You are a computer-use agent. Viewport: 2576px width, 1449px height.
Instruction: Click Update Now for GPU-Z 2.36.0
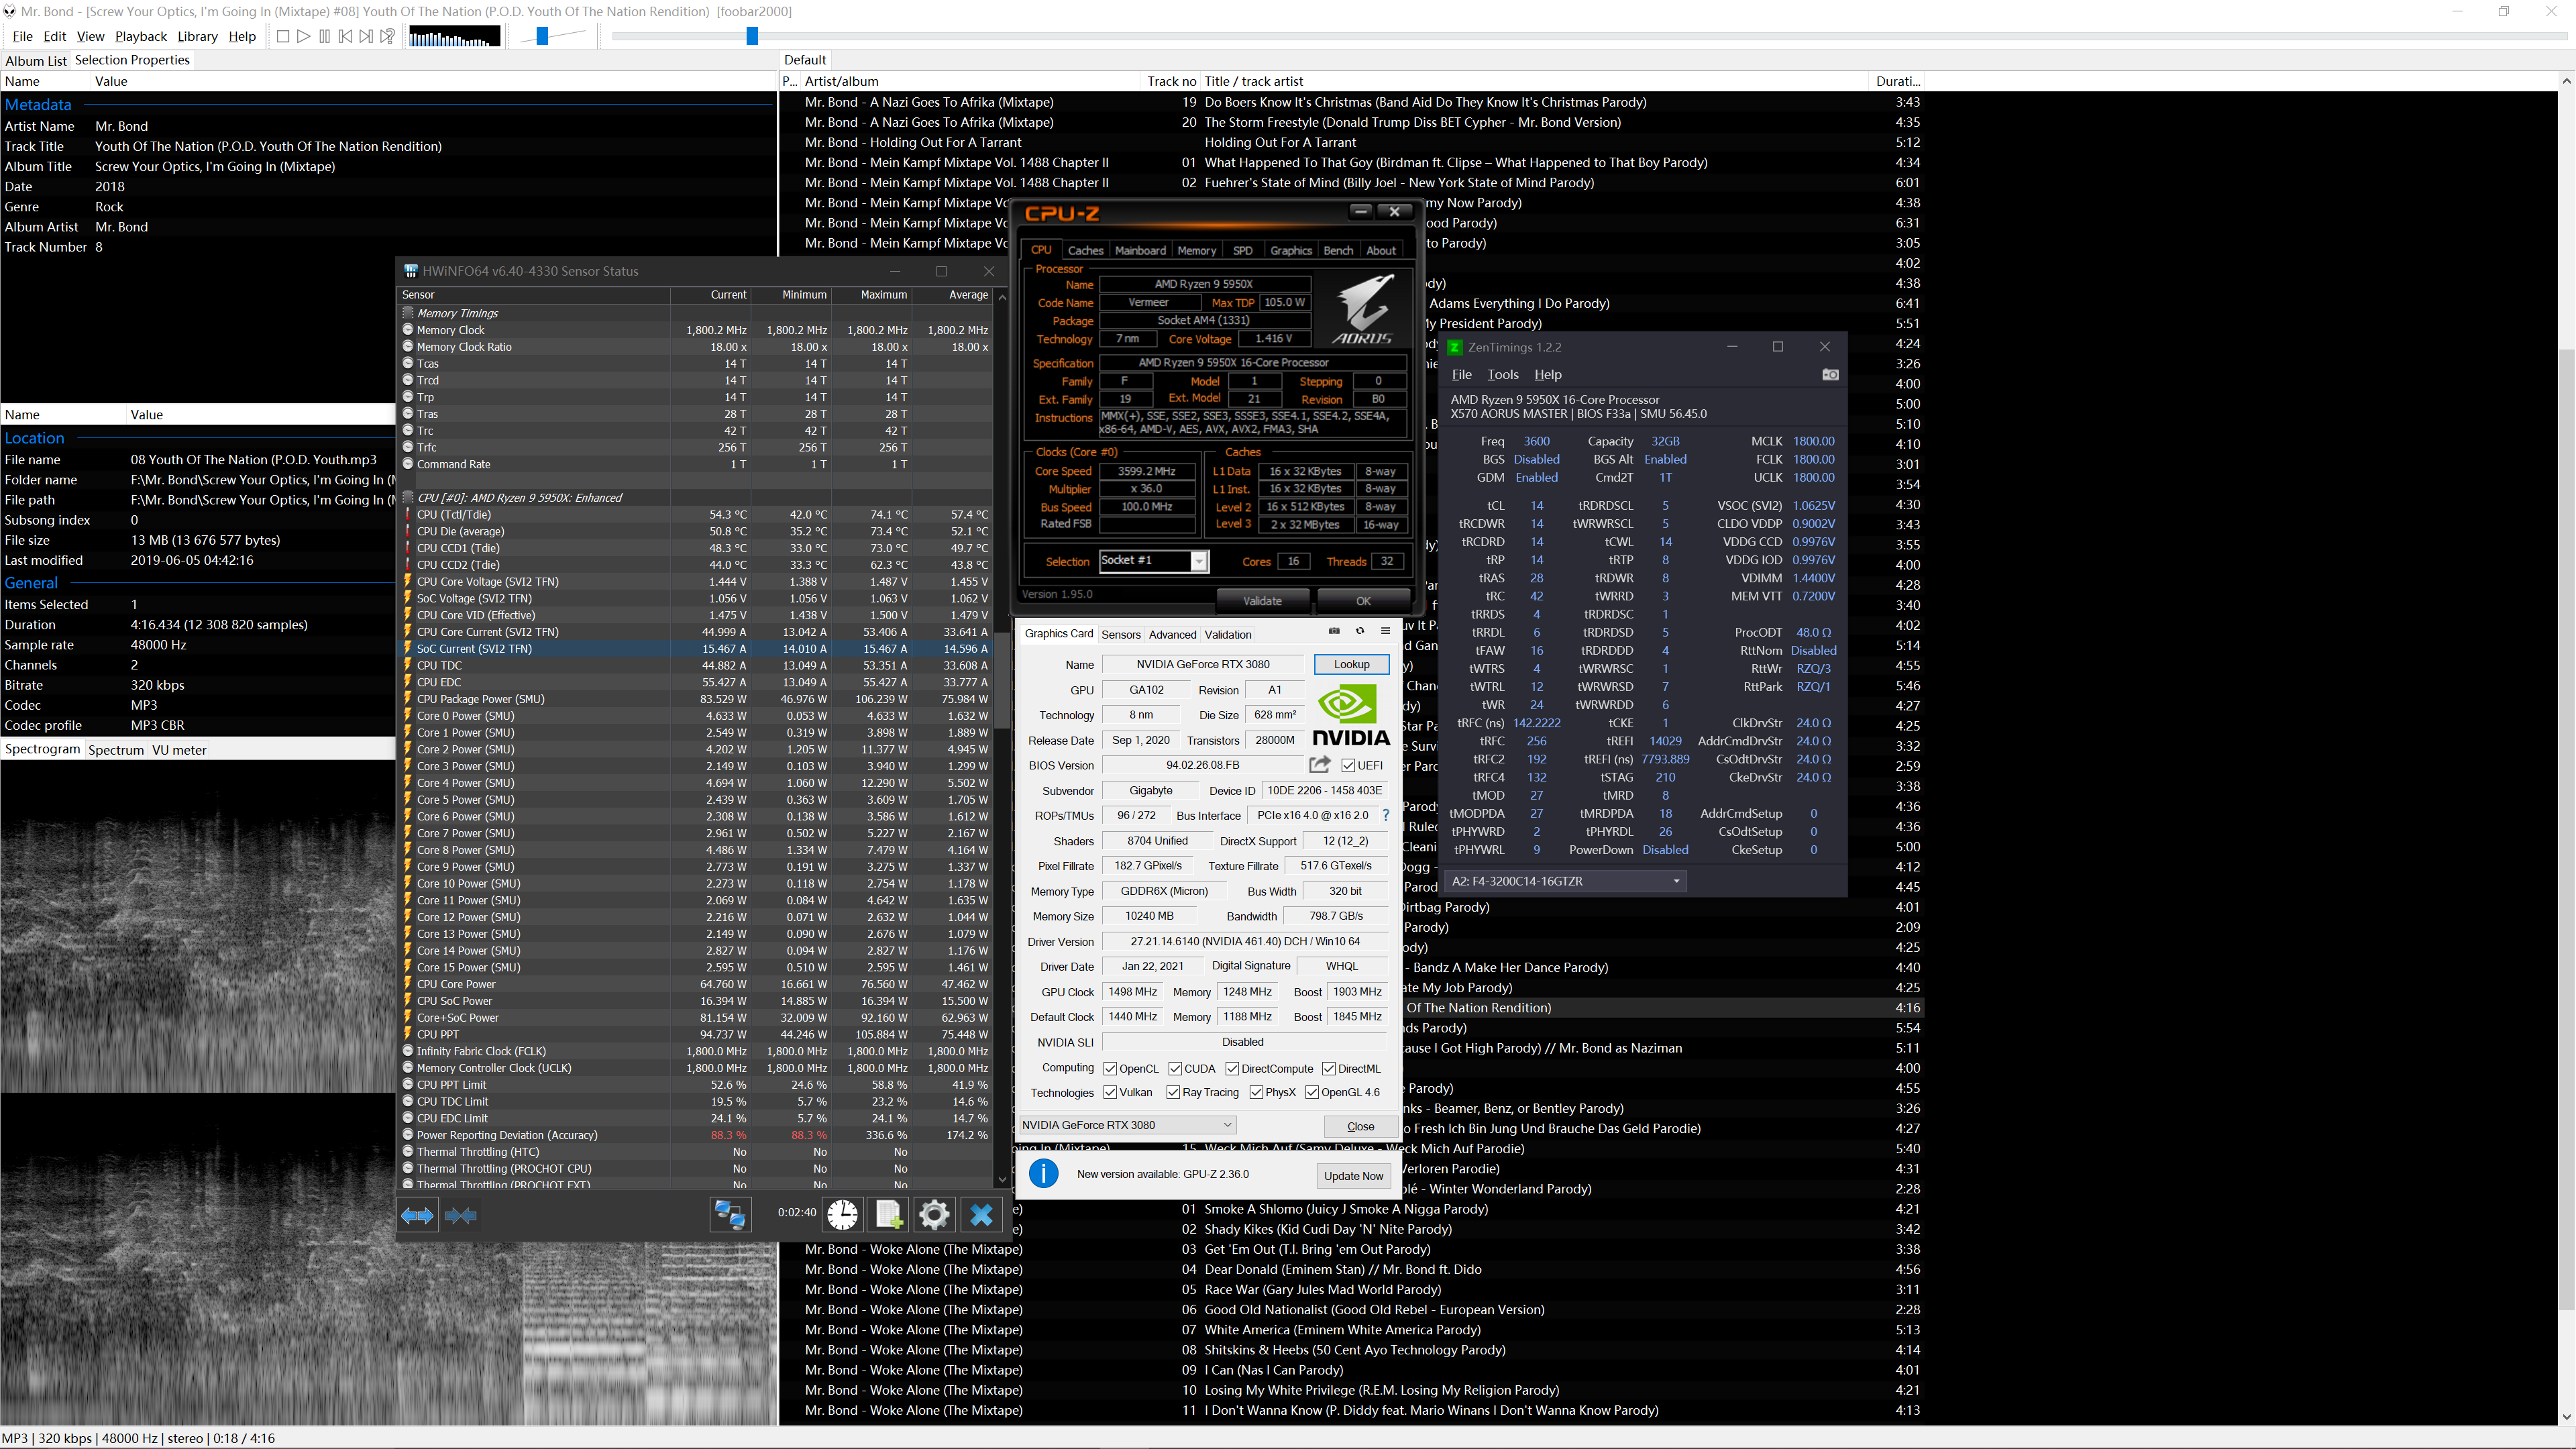[1353, 1176]
